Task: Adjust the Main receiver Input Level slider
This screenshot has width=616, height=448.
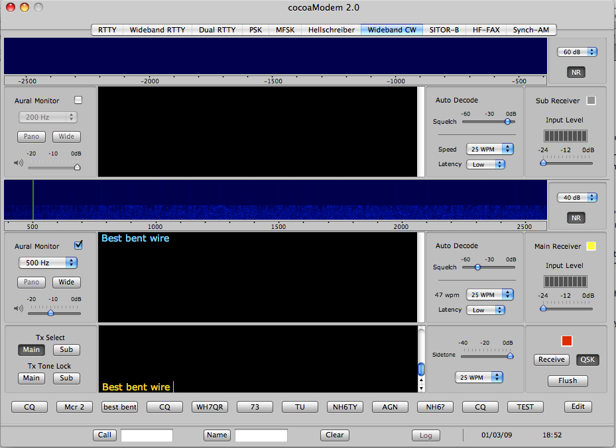Action: (x=543, y=308)
